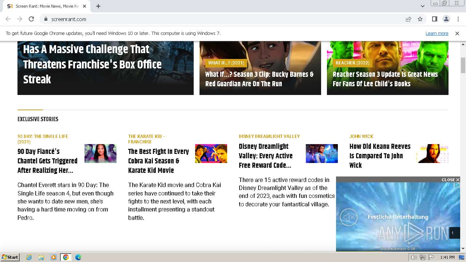Reload the Screen Rant page
Screen dimensions: 466x262
click(x=31, y=19)
